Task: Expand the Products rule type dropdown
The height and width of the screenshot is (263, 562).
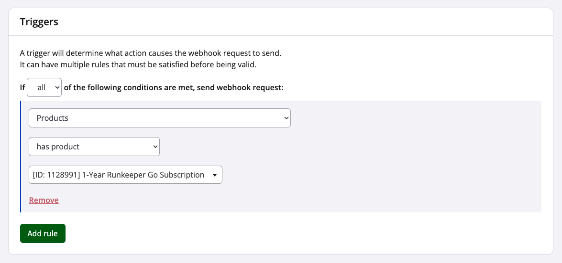Action: point(159,118)
